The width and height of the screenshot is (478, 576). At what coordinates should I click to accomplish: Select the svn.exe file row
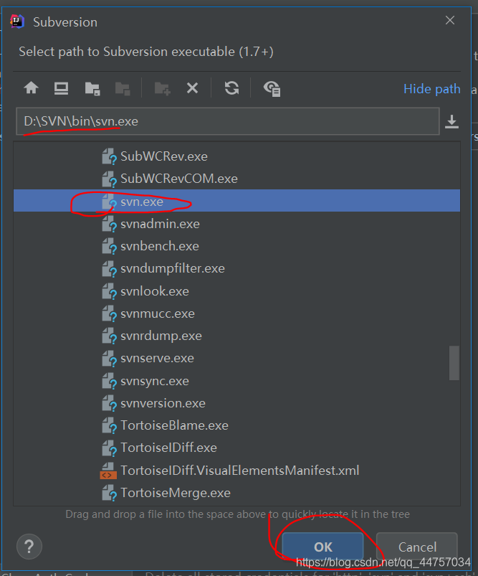[x=236, y=201]
